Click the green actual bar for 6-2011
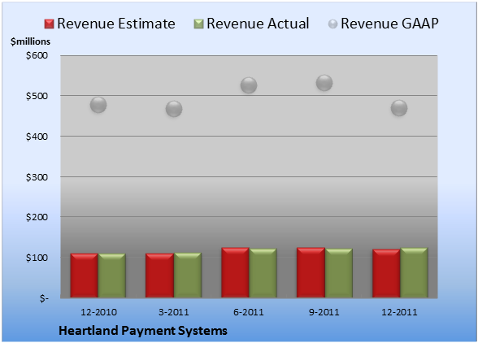Screen dimensions: 478x343 (x=263, y=273)
